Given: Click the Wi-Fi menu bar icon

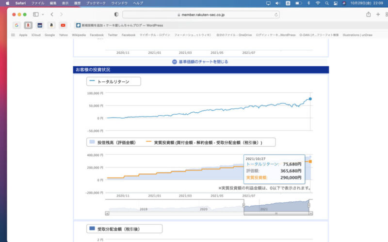Looking at the screenshot, I should [318, 3].
